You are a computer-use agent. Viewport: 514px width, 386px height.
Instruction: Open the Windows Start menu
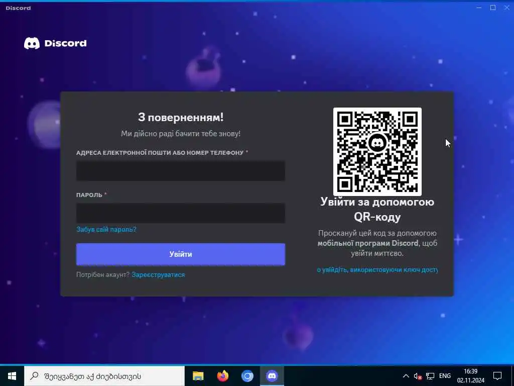(x=12, y=376)
